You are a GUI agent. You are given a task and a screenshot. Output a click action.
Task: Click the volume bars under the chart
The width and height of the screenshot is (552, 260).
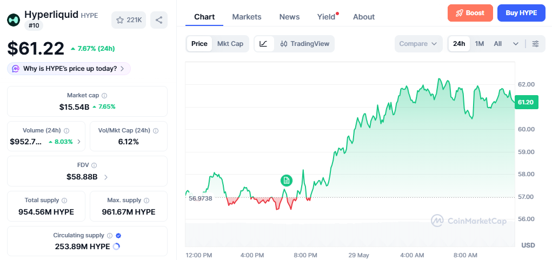pyautogui.click(x=350, y=234)
